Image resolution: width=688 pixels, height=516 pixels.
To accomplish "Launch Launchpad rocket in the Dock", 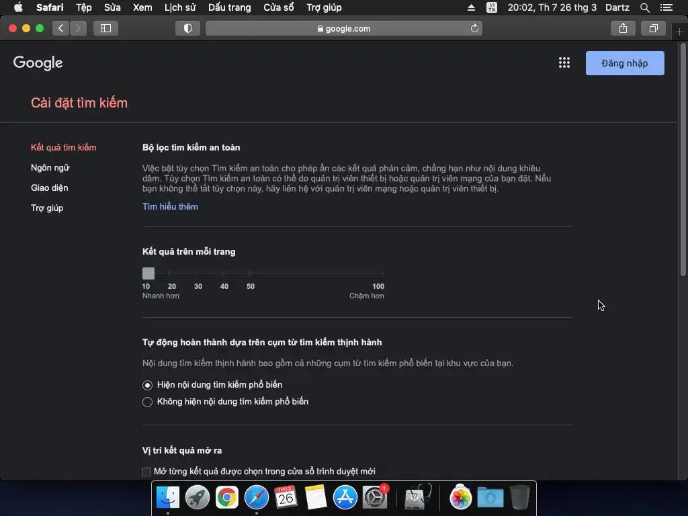I will pyautogui.click(x=198, y=497).
